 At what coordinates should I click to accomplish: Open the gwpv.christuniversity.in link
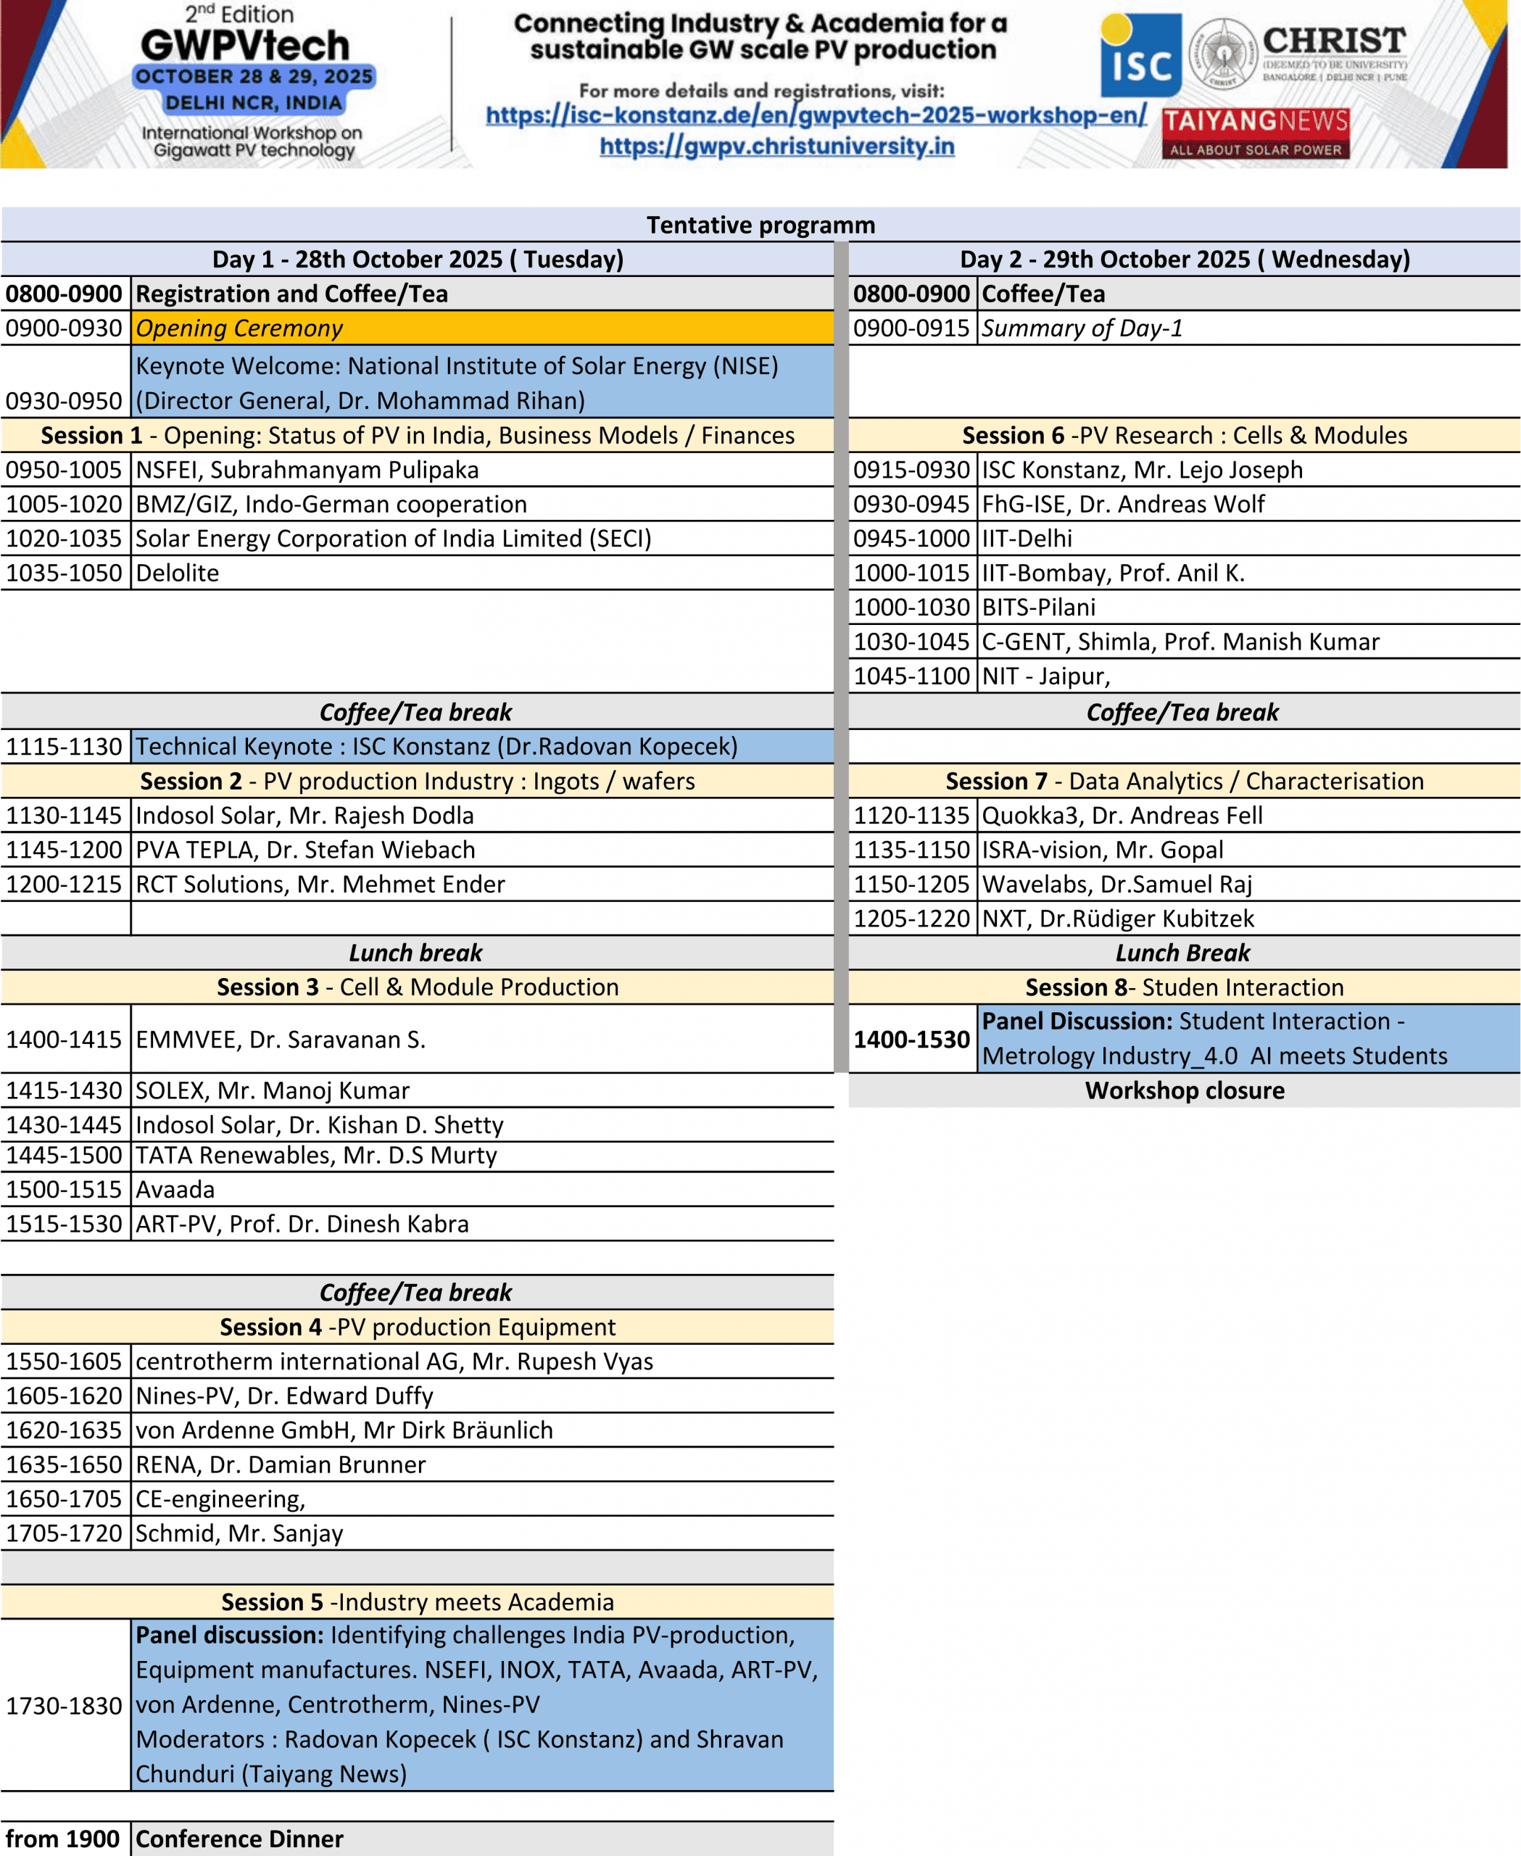pyautogui.click(x=776, y=146)
